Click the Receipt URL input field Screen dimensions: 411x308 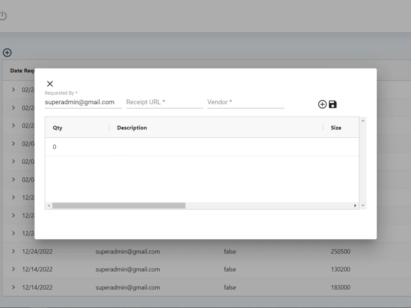click(x=165, y=102)
